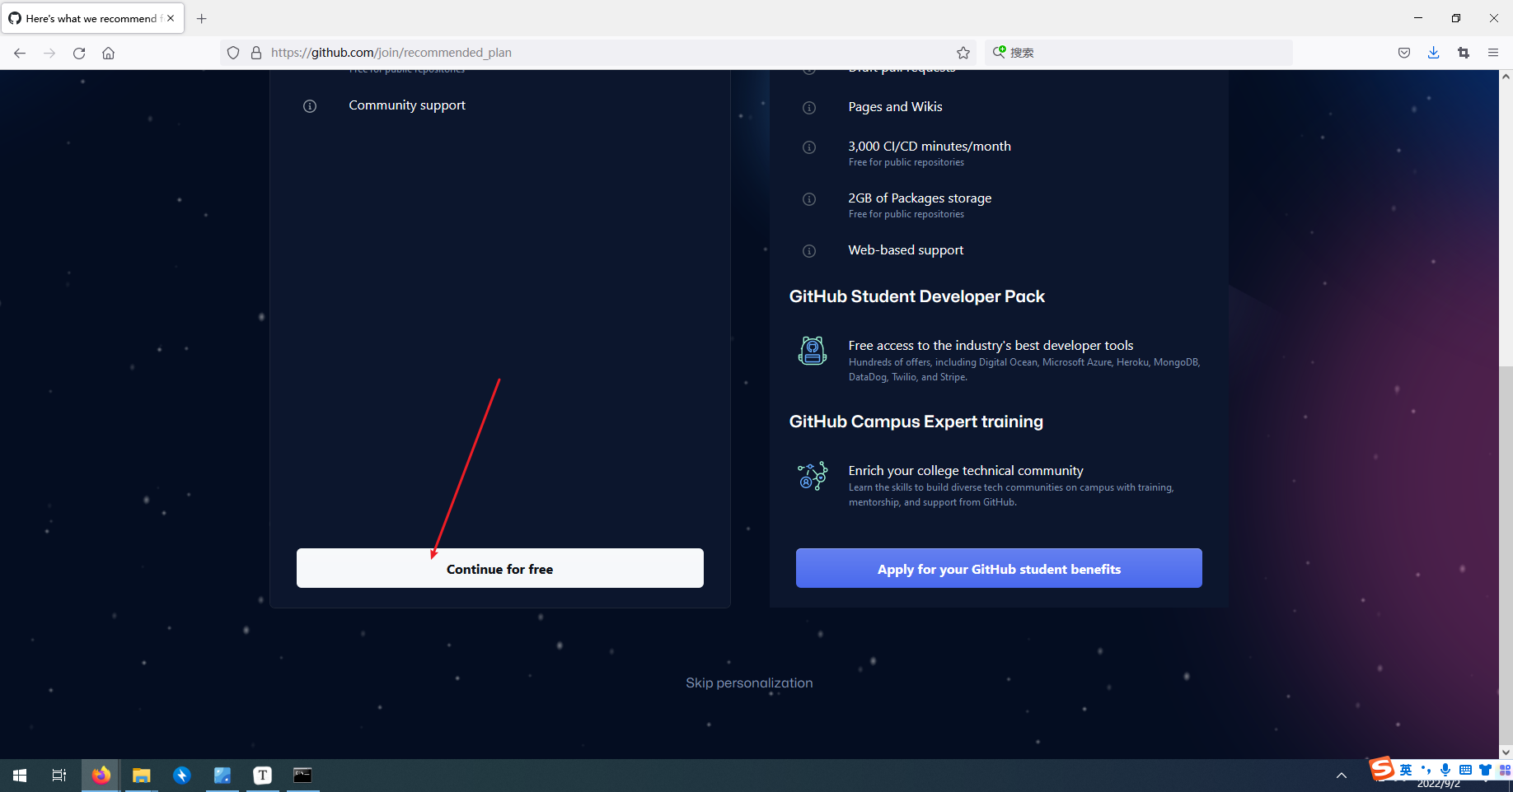The height and width of the screenshot is (792, 1513).
Task: Click the 'Pages and Wikis' text
Action: point(895,107)
